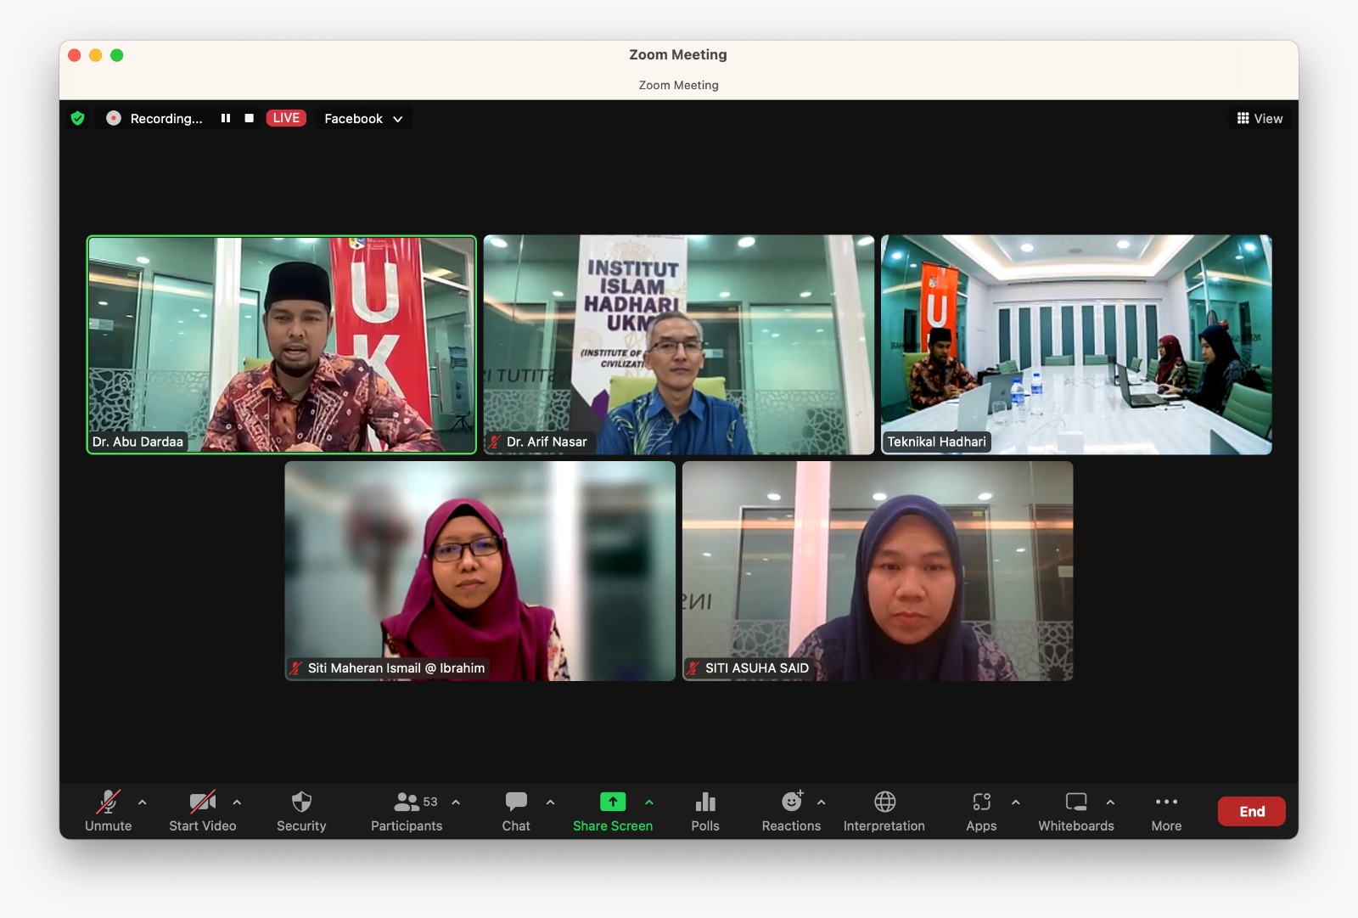Click the encryption green shield icon
This screenshot has height=918, width=1358.
pyautogui.click(x=78, y=119)
